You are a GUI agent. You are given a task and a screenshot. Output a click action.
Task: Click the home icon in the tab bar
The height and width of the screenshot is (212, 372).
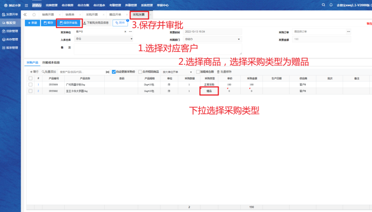point(34,15)
